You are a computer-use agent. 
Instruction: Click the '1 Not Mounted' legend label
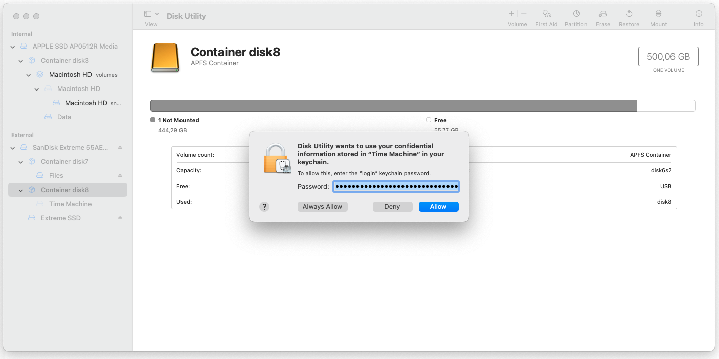[x=178, y=120]
